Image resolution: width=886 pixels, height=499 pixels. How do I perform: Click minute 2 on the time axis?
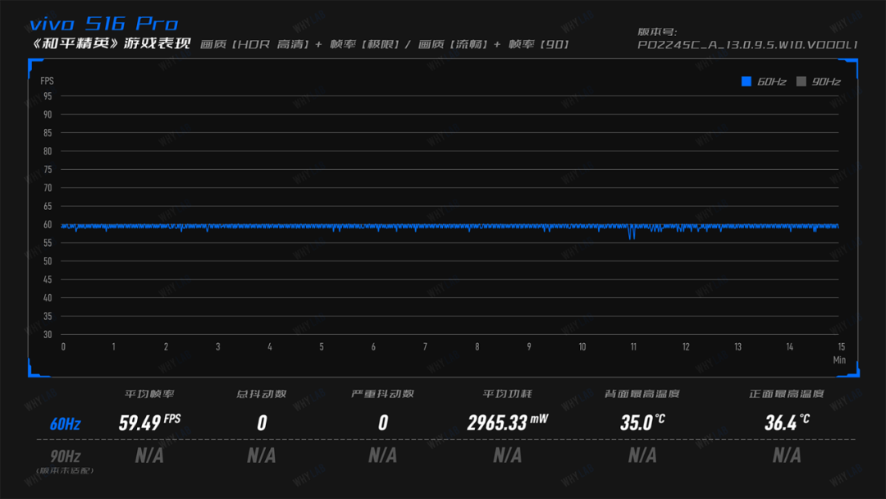(166, 347)
